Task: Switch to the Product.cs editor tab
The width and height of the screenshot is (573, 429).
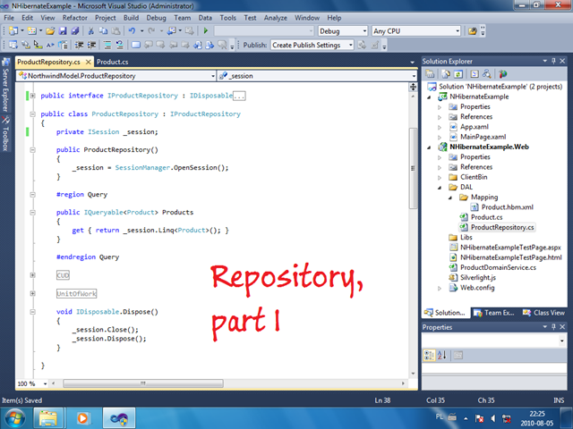Action: tap(113, 62)
